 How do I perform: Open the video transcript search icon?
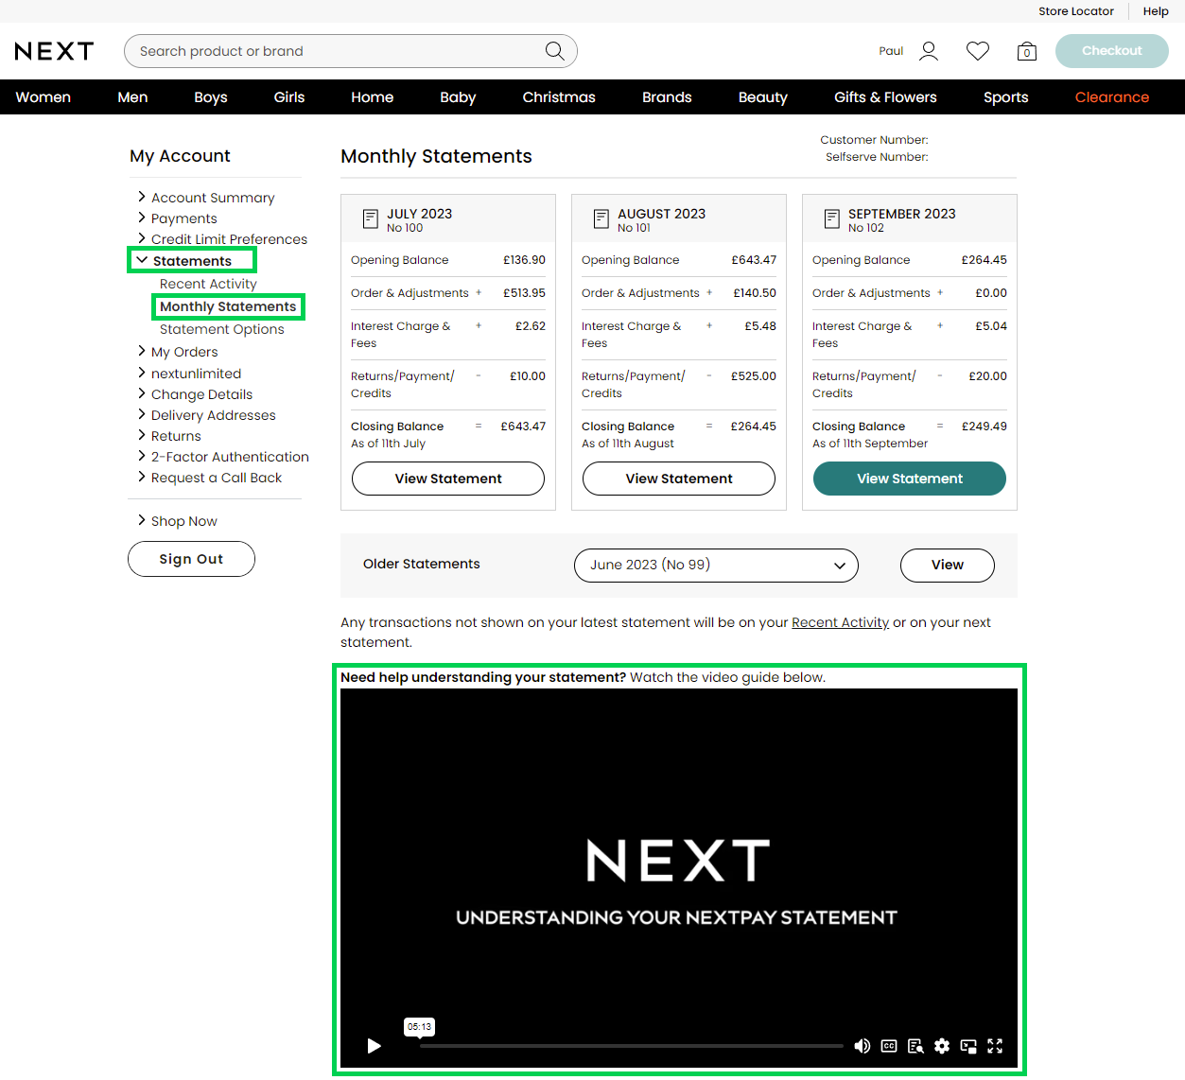(915, 1046)
